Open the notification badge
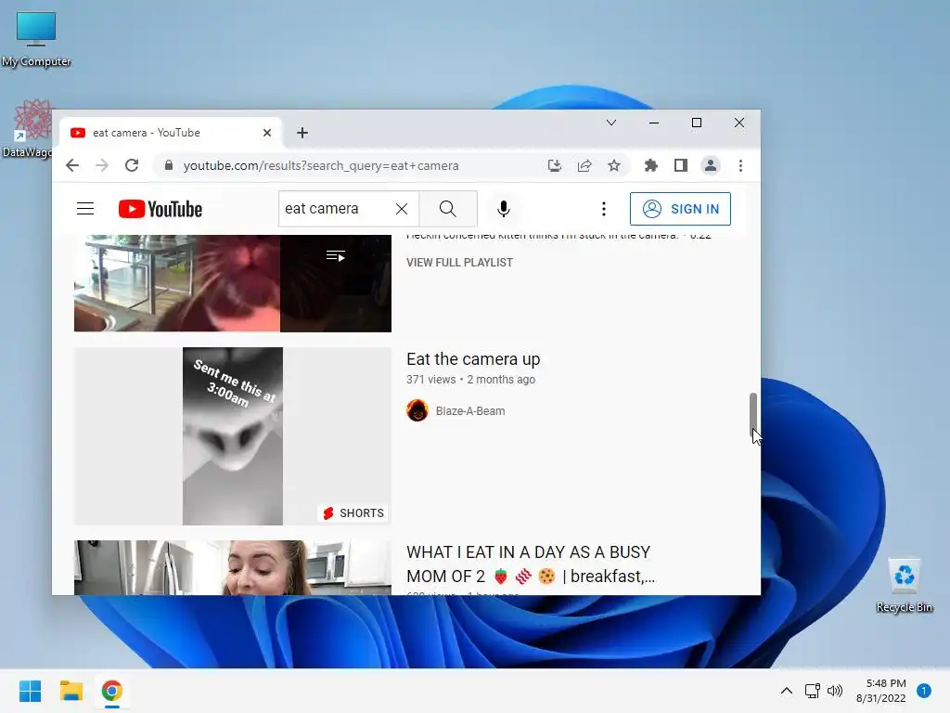The width and height of the screenshot is (950, 713). click(x=924, y=691)
